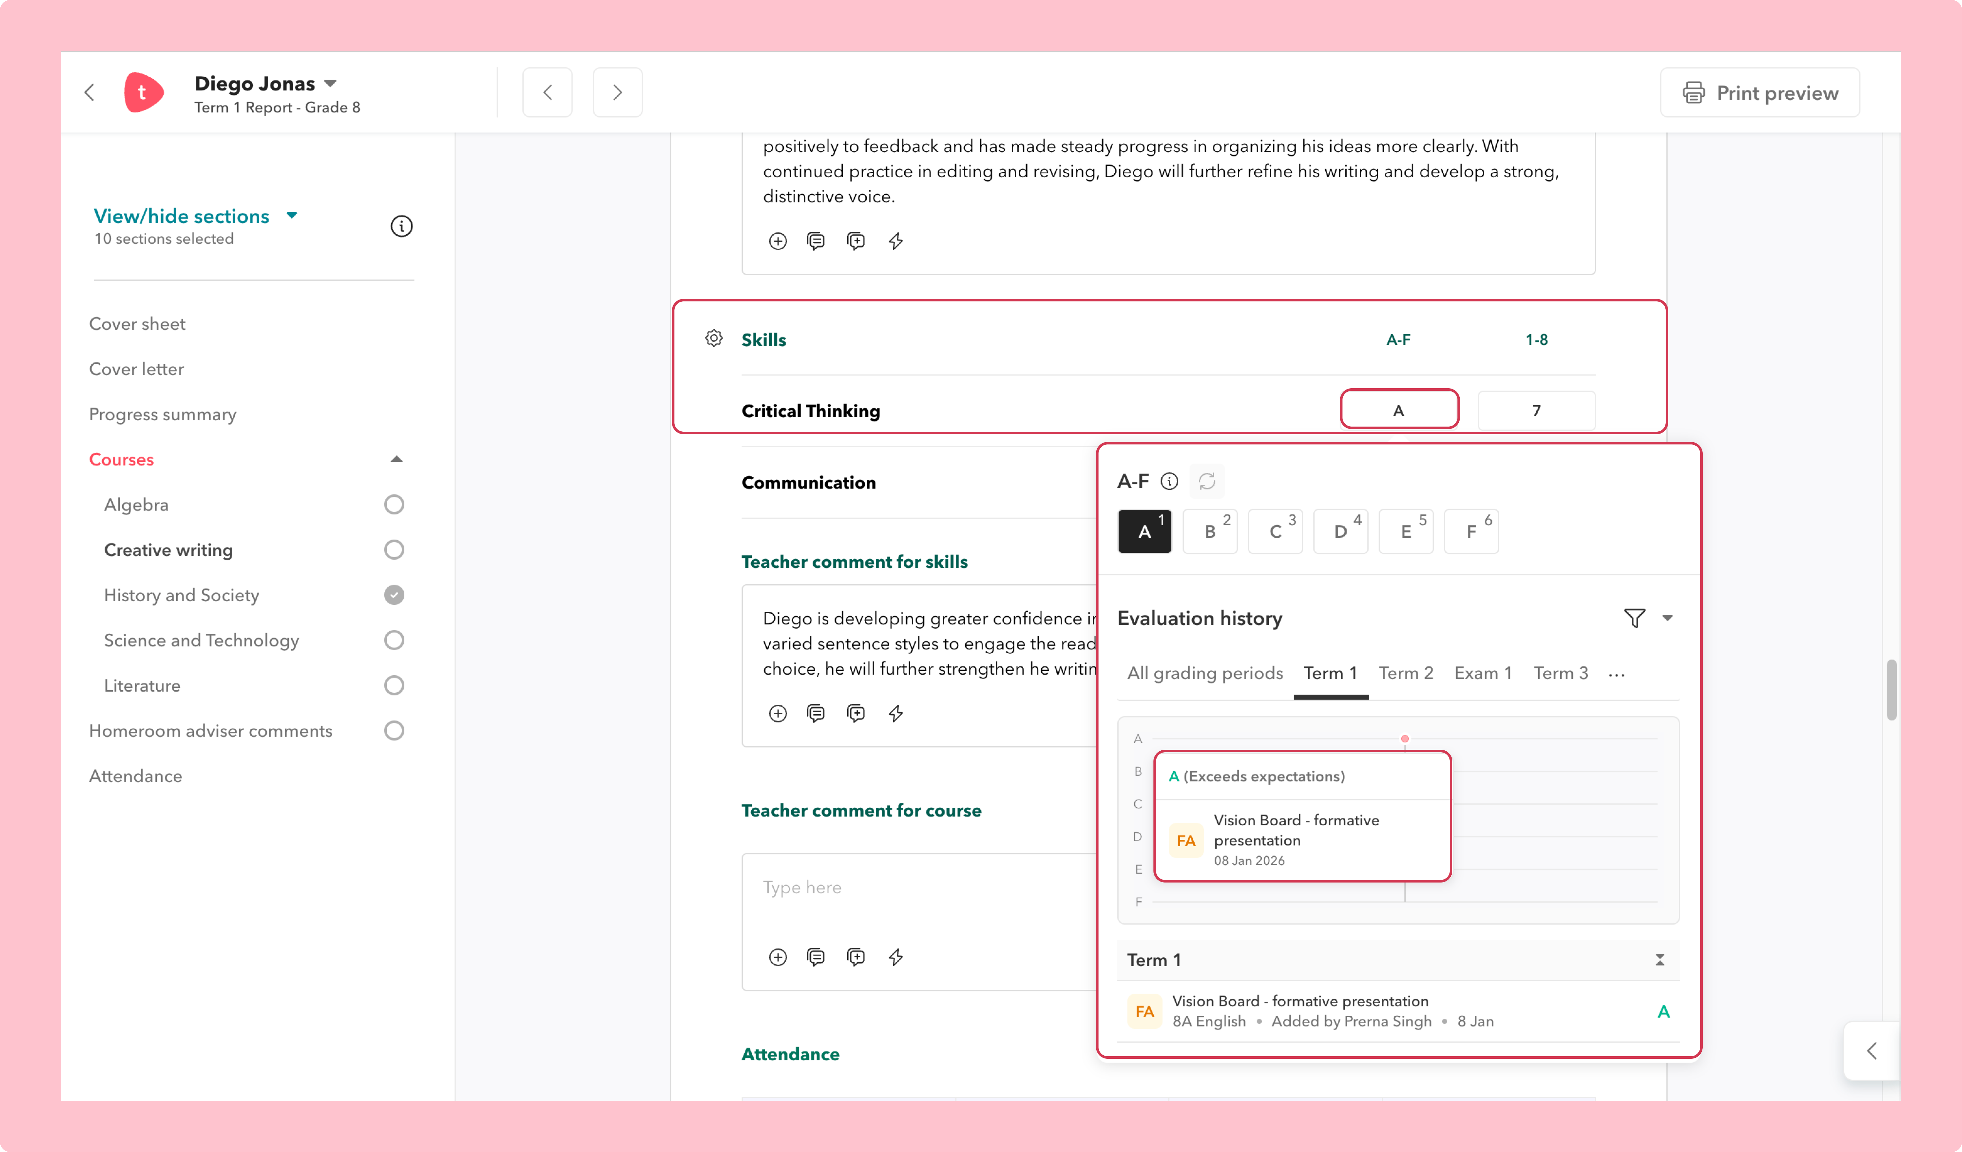Open comment bank in skills comment box

click(816, 714)
